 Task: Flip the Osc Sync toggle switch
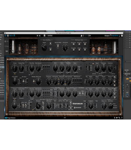click(23, 81)
